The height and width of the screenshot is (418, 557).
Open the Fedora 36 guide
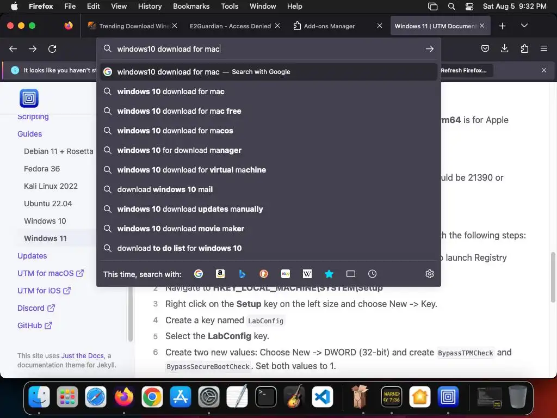(42, 169)
